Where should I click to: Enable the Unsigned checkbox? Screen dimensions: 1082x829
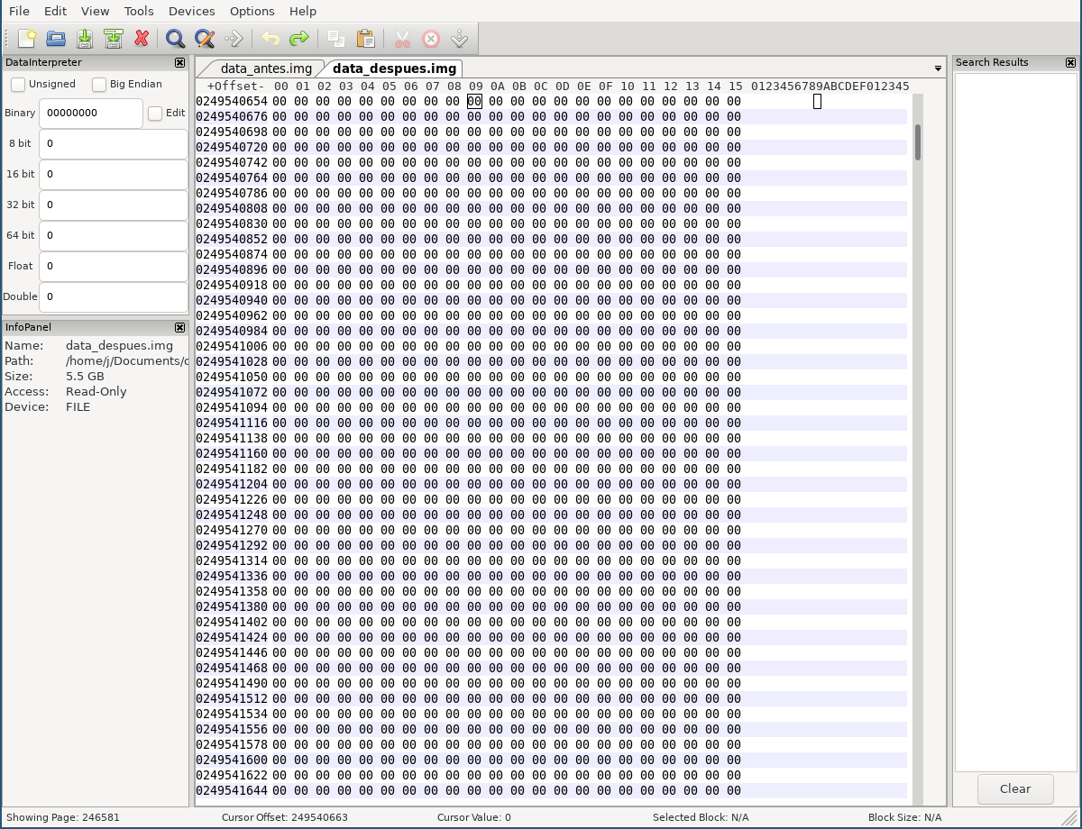[x=18, y=84]
